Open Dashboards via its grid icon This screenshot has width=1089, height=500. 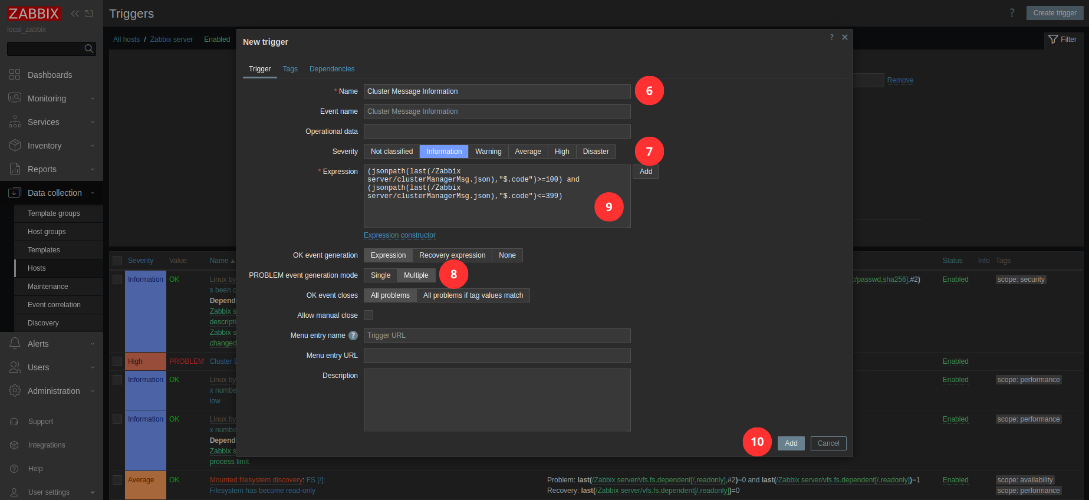click(15, 74)
